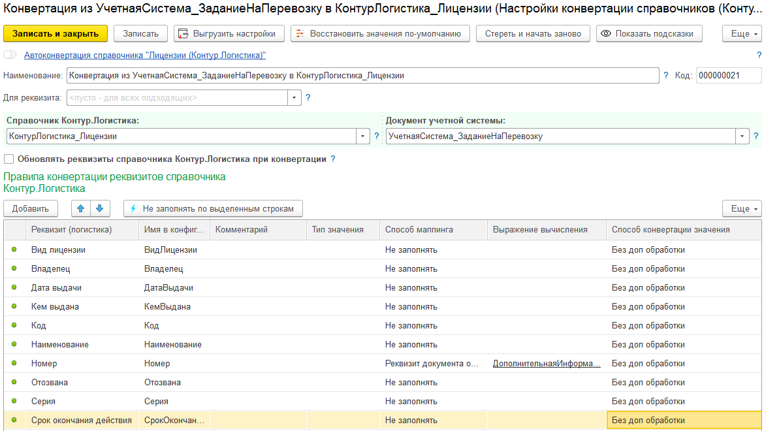Click green status dot of Номер row
764x431 pixels.
coord(14,363)
